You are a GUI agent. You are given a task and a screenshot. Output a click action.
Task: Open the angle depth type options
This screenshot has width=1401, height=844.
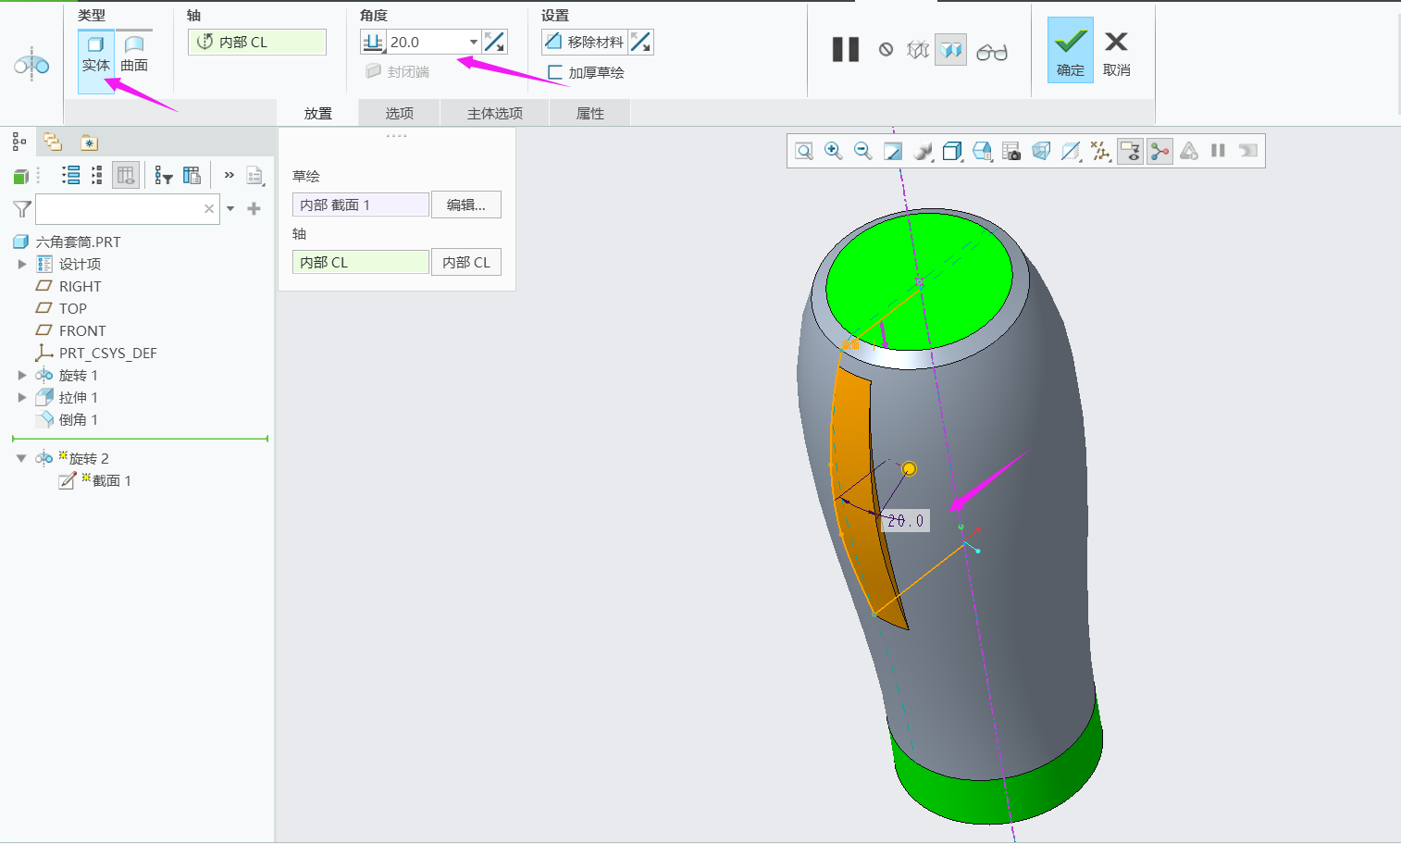373,42
